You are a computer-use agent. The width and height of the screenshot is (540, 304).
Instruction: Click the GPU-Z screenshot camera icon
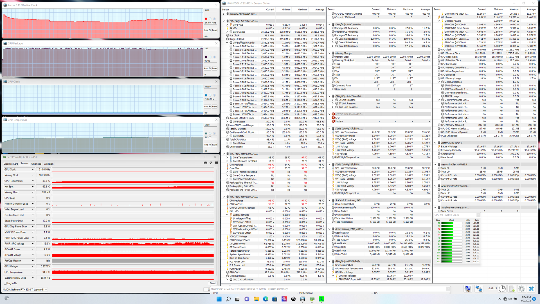(205, 163)
